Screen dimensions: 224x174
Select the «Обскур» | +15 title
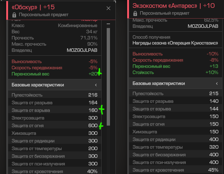(33, 7)
